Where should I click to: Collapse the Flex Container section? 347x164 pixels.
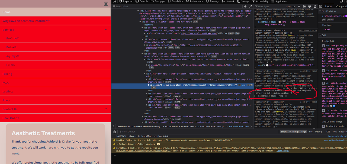click(x=320, y=11)
